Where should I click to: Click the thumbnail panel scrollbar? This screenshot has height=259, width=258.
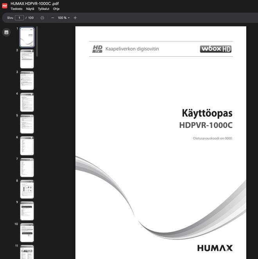coord(37,41)
